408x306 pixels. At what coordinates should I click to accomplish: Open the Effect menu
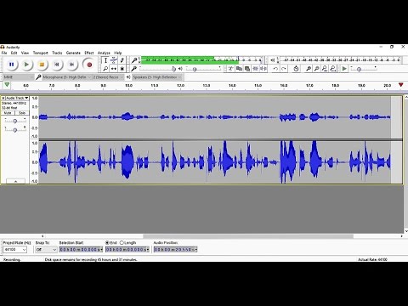[x=89, y=53]
